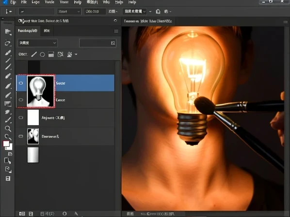Click the Chinese view button in document status bar

click(130, 214)
